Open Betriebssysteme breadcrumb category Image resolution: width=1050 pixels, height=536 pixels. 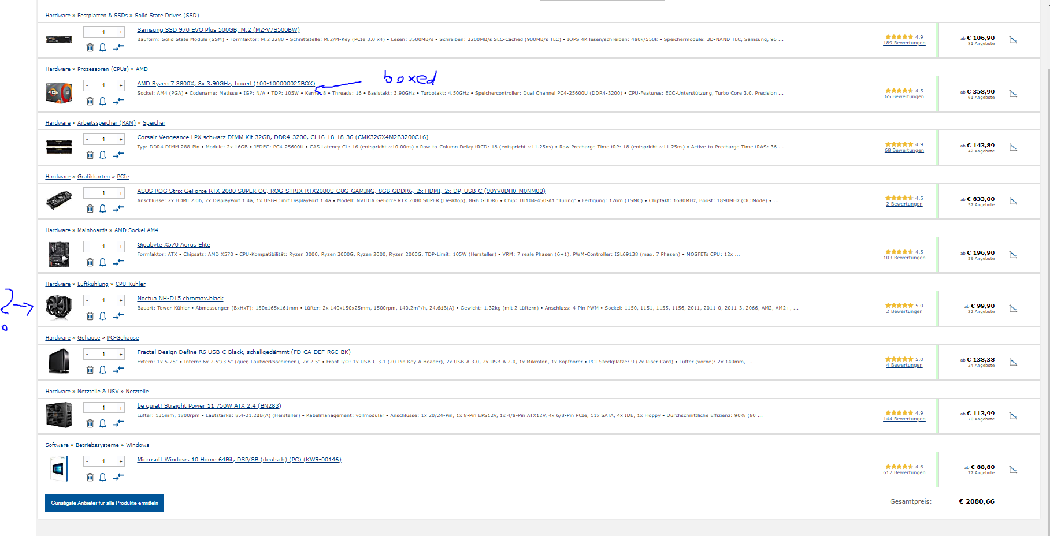(97, 445)
